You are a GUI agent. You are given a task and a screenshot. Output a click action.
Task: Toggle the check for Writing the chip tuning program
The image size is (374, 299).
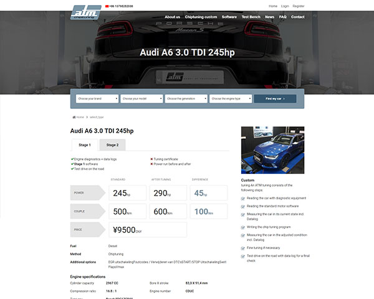[x=242, y=227]
